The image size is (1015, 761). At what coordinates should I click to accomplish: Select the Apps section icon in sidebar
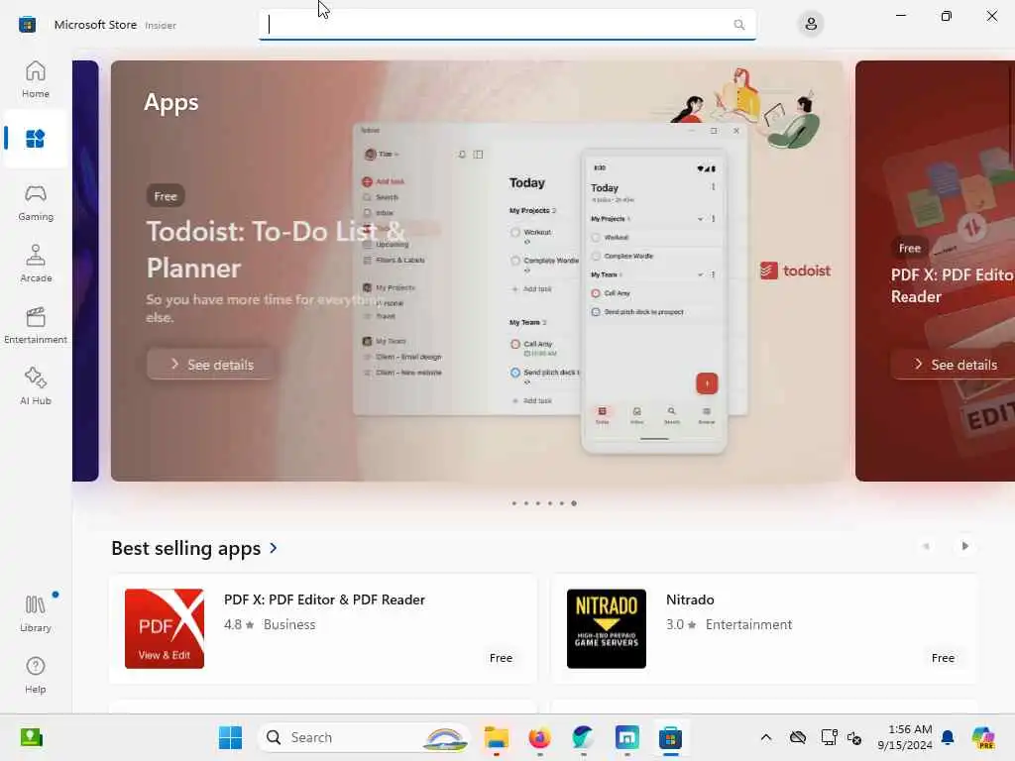(35, 139)
